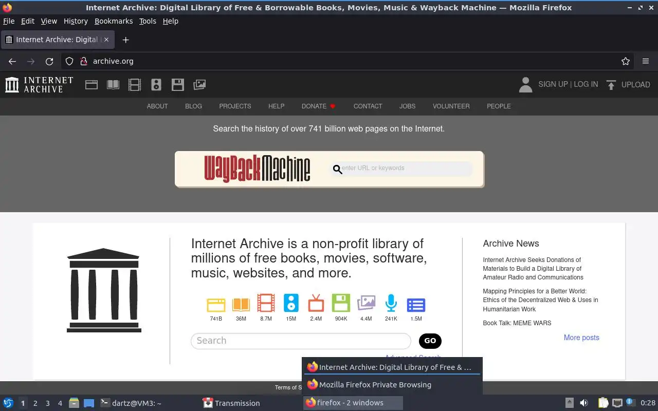This screenshot has width=658, height=411.
Task: Open the Edit menu
Action: 28,21
